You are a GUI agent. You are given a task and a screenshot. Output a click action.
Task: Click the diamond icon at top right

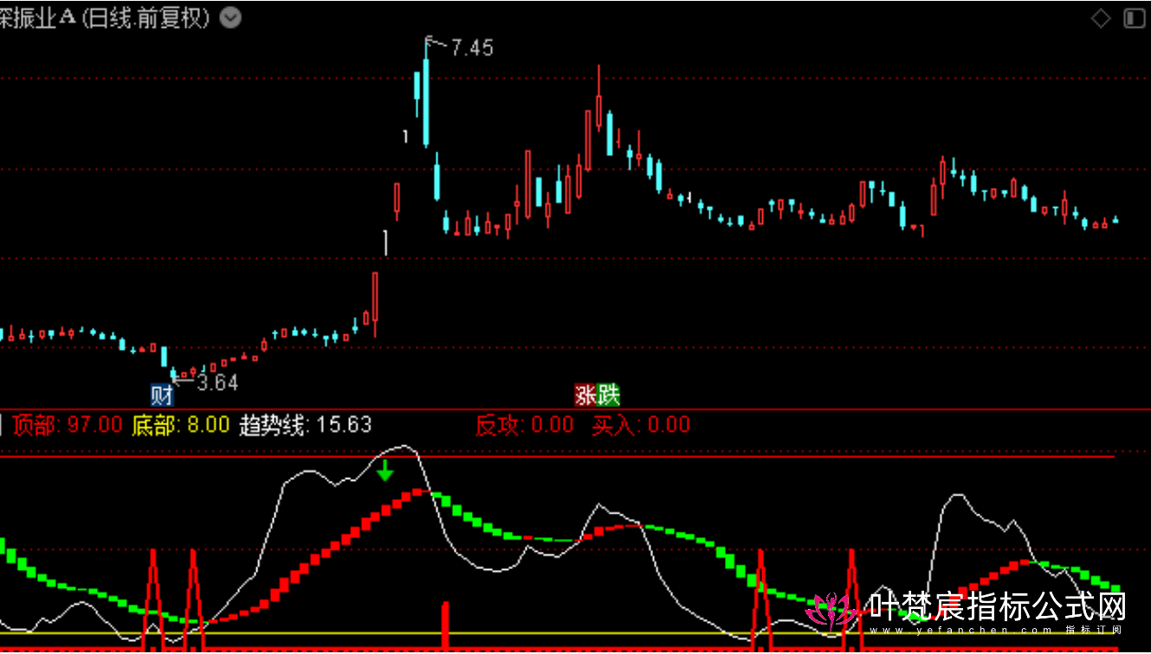pos(1101,18)
